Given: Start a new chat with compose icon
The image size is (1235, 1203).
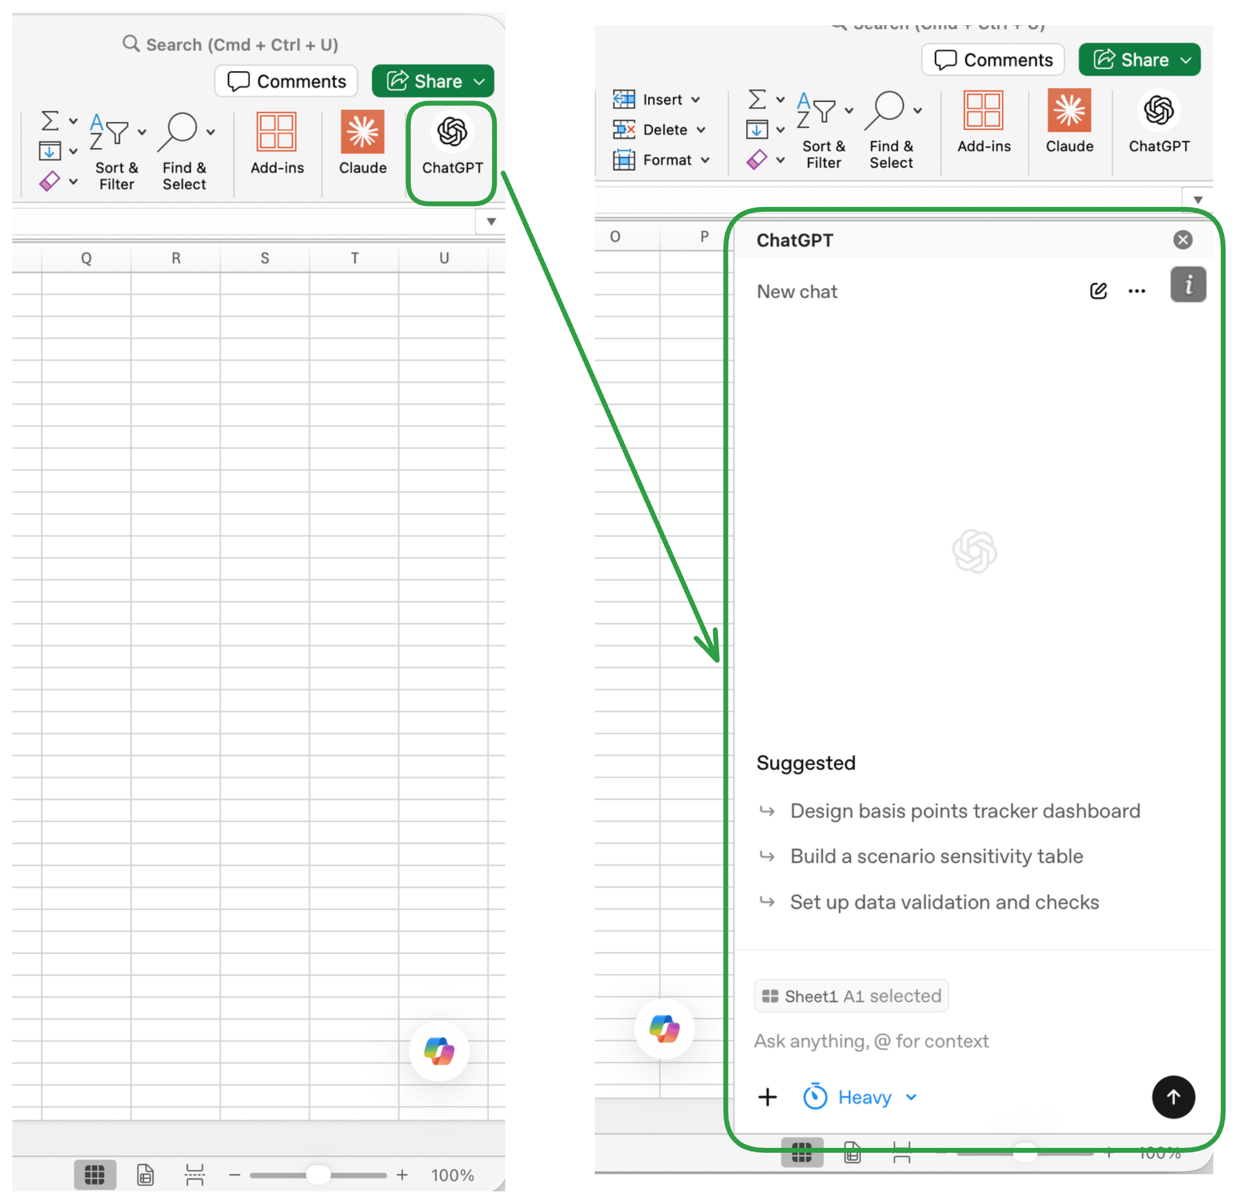Looking at the screenshot, I should (x=1098, y=290).
